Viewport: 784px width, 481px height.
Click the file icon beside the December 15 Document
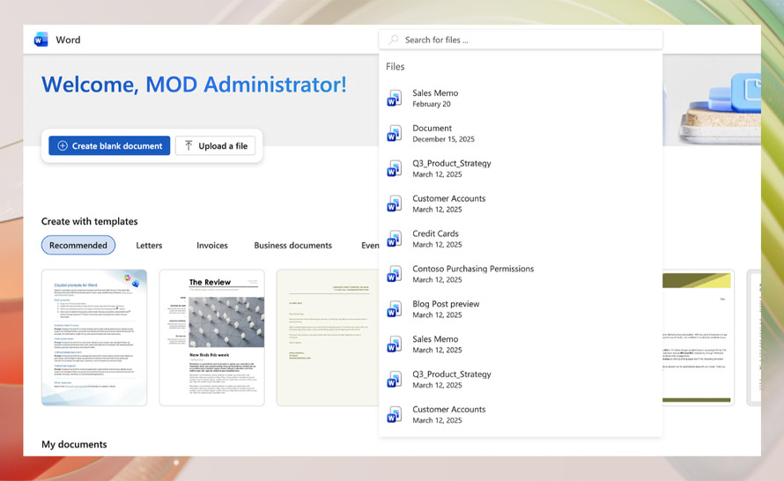pos(395,133)
